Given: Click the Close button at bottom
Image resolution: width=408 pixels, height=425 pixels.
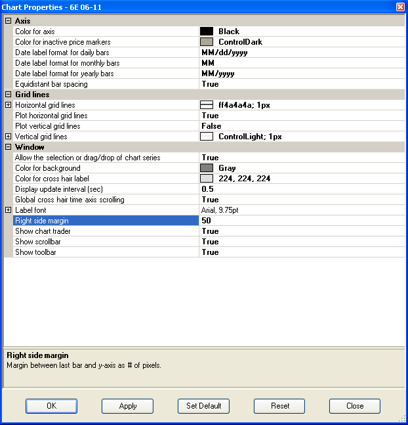Looking at the screenshot, I should pos(355,406).
